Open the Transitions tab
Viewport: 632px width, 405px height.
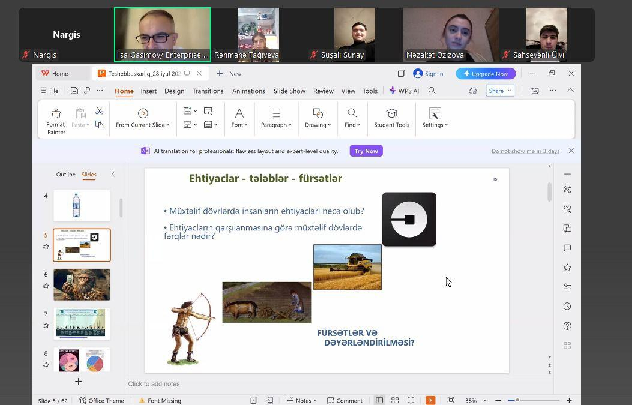coord(208,91)
